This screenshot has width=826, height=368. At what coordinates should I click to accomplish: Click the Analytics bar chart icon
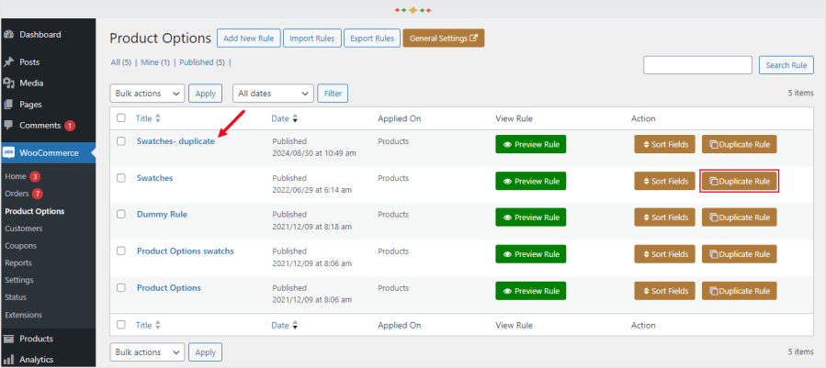(8, 360)
